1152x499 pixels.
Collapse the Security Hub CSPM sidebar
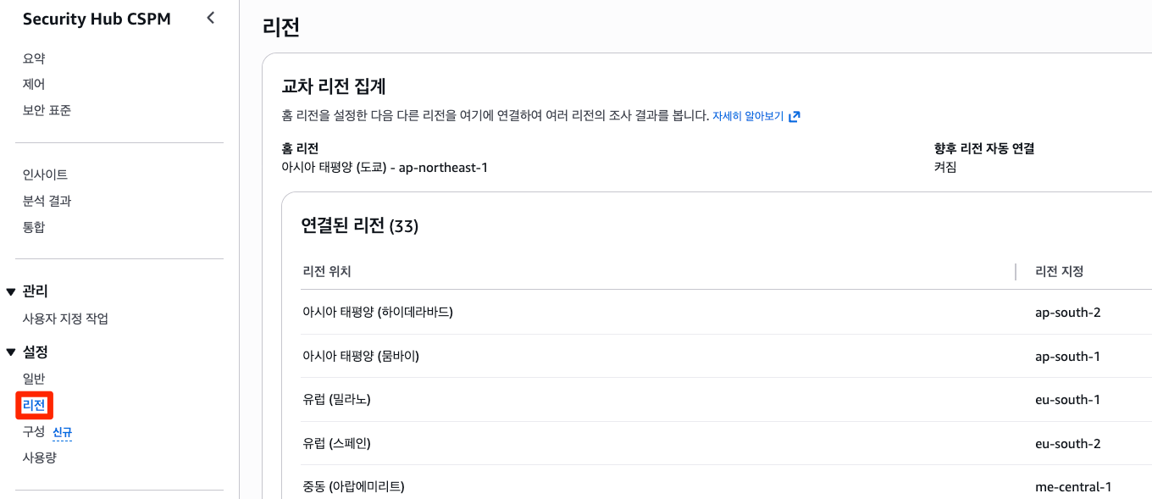(211, 18)
